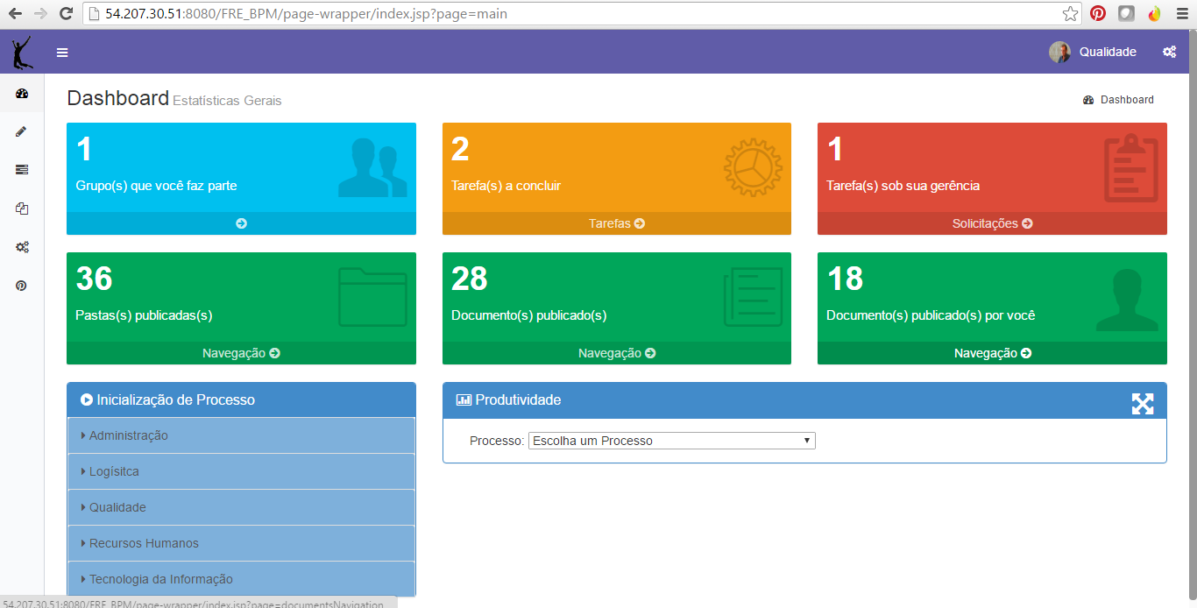Click the clipboard icon on the red card

1131,168
